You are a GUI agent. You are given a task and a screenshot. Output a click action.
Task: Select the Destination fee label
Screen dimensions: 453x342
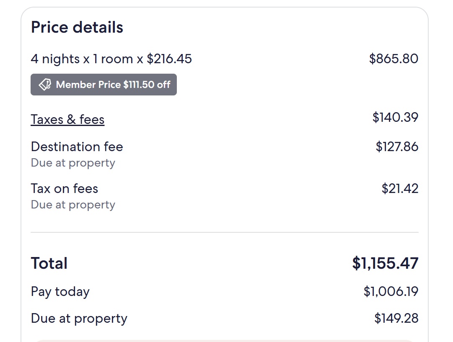click(77, 147)
